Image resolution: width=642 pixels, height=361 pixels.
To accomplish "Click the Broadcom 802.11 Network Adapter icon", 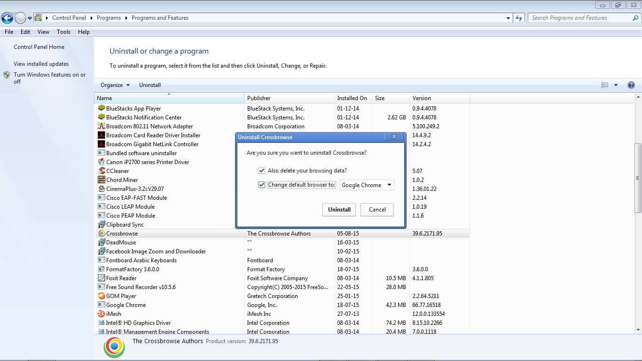I will coord(102,126).
